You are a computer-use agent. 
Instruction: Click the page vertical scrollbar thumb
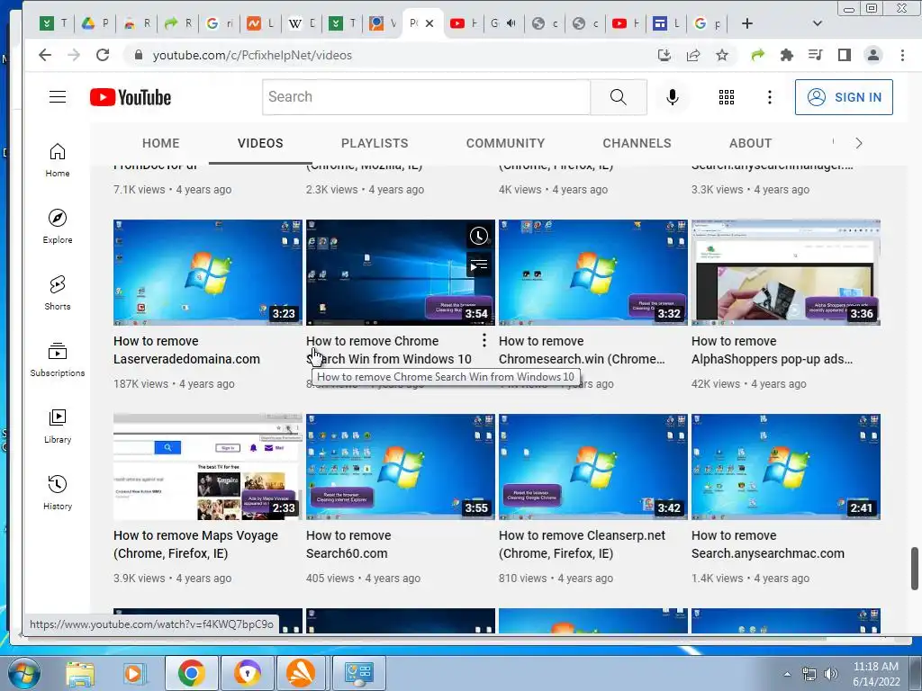(915, 569)
